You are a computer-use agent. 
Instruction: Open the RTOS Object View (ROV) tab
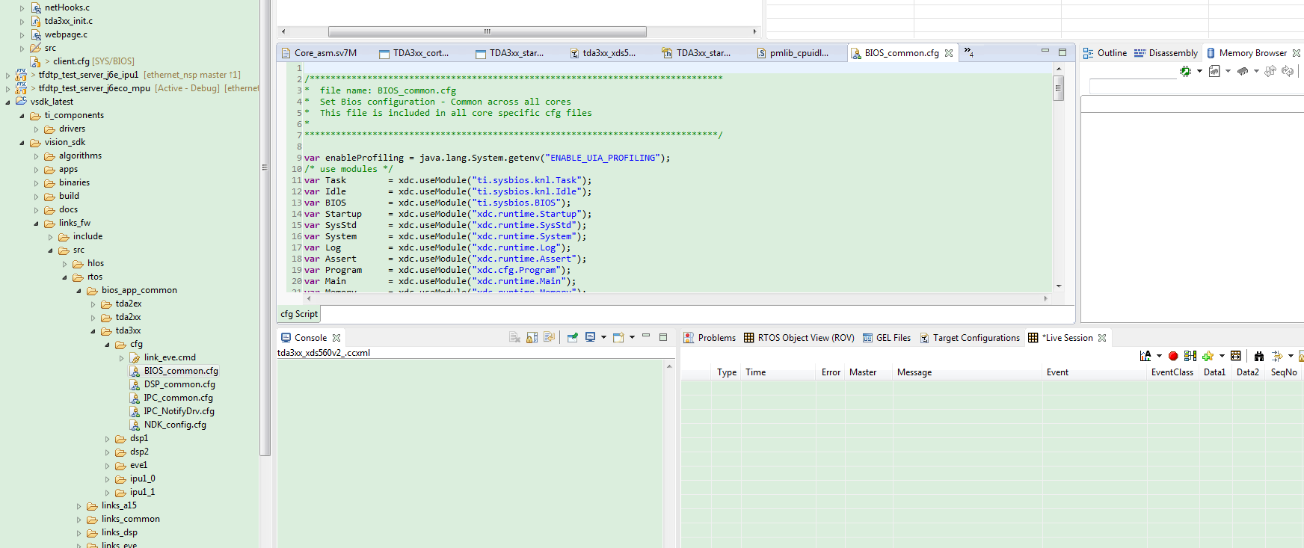(x=799, y=338)
